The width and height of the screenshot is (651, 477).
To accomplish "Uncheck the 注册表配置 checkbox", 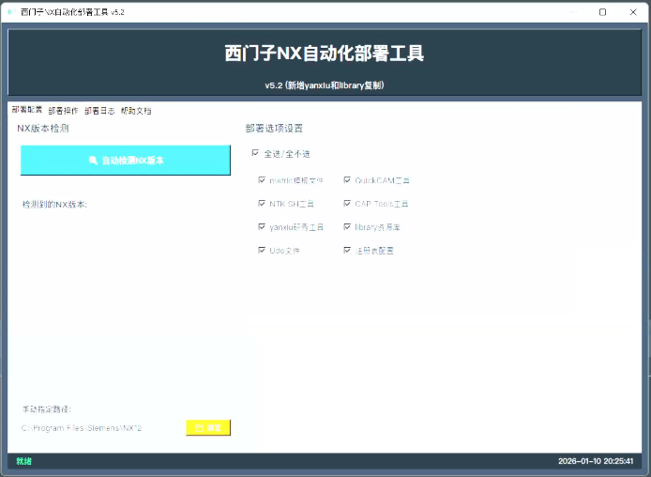I will coord(347,250).
